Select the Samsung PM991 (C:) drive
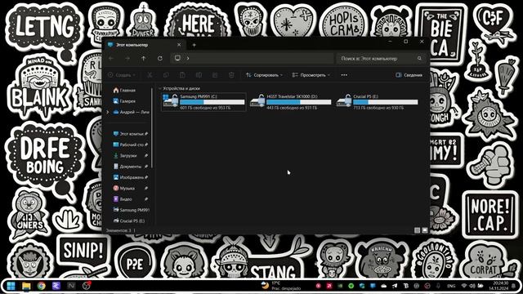523x294 pixels. [203, 101]
